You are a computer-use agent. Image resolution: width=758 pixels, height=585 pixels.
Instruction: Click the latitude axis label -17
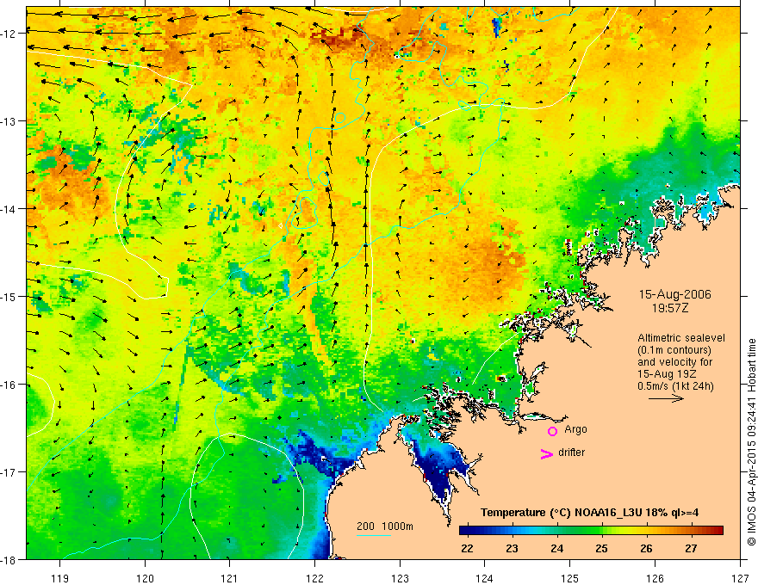click(9, 471)
